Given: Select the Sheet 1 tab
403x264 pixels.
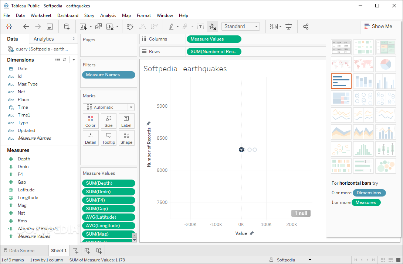Looking at the screenshot, I should pos(59,251).
